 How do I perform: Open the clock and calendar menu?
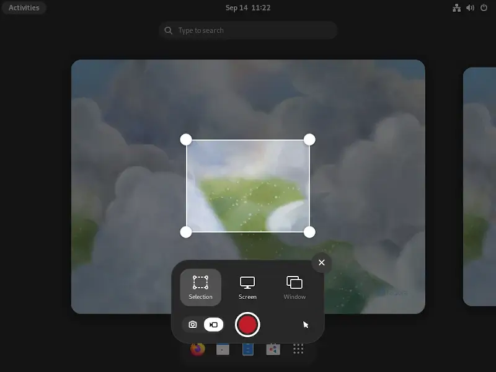tap(248, 7)
